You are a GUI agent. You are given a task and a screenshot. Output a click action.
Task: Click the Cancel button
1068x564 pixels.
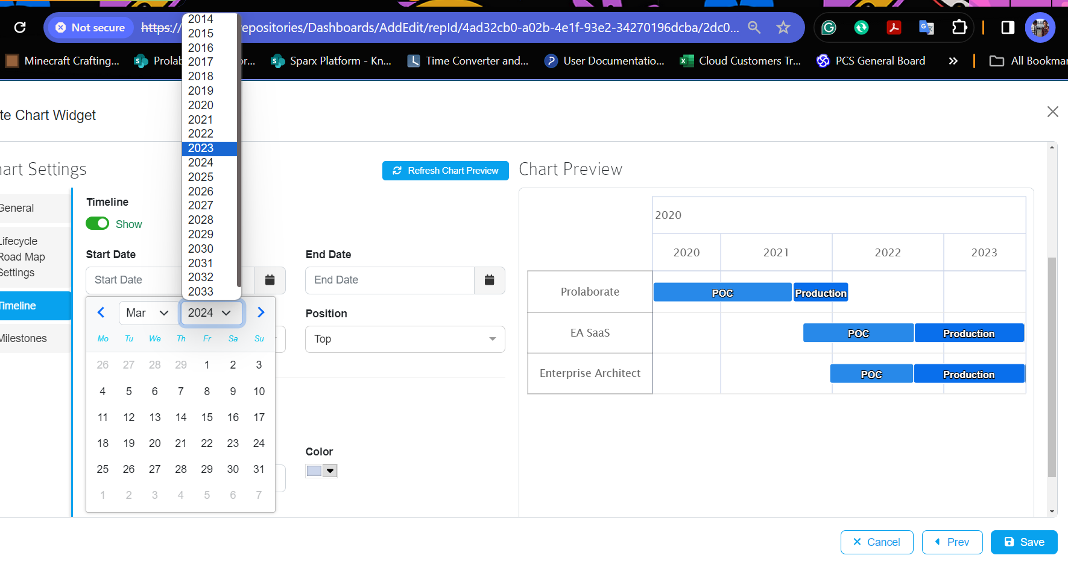pyautogui.click(x=877, y=542)
